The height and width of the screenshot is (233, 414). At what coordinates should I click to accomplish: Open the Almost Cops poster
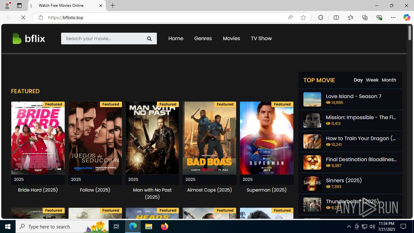click(x=209, y=138)
